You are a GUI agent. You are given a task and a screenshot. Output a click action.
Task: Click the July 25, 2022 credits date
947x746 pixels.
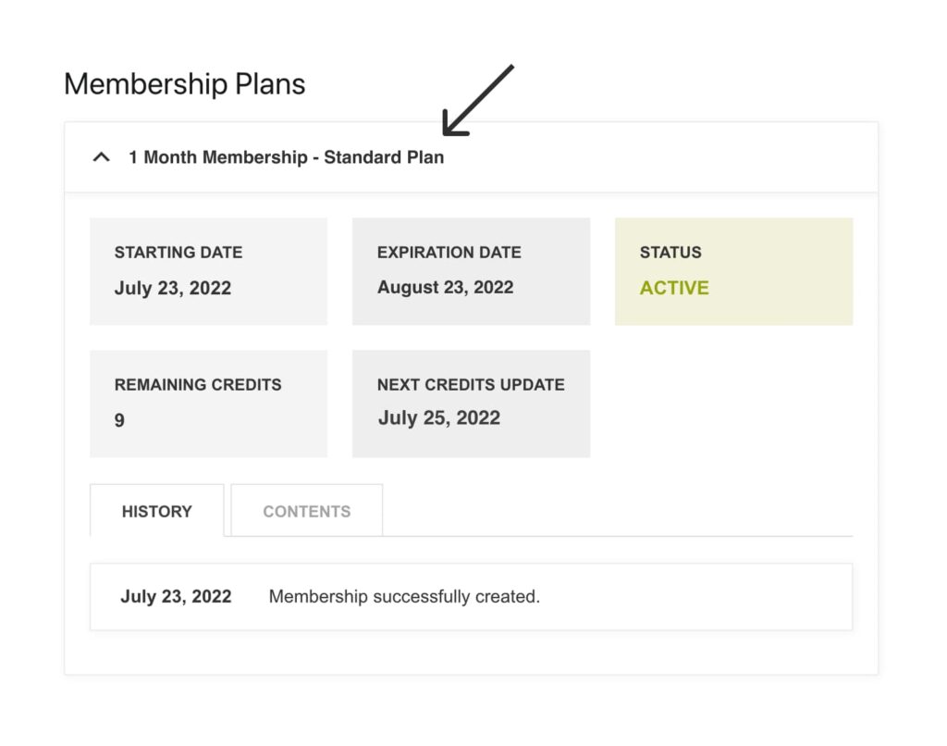[437, 417]
